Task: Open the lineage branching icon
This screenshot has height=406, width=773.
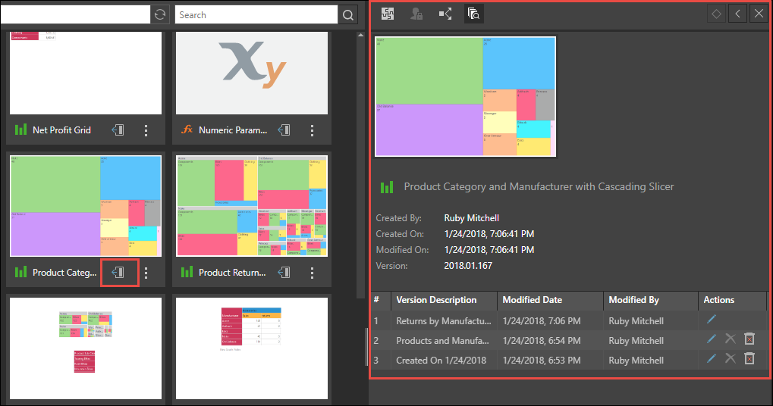Action: tap(445, 14)
